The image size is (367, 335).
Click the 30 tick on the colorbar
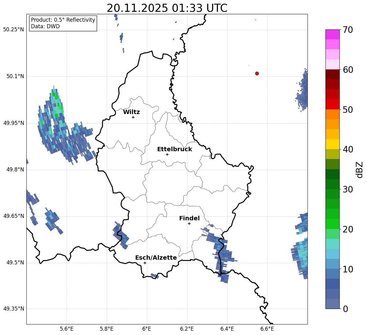348,189
